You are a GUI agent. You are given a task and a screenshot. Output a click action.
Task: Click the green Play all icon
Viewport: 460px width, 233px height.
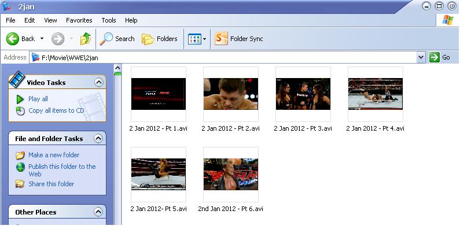pyautogui.click(x=20, y=99)
